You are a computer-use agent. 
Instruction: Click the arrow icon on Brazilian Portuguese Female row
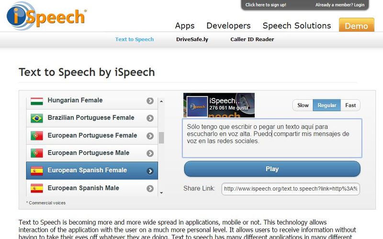pyautogui.click(x=150, y=118)
